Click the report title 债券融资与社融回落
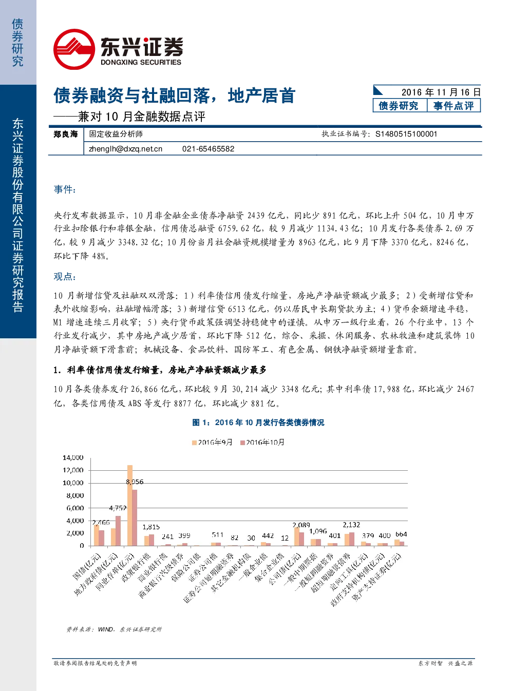This screenshot has height=691, width=510. (131, 95)
